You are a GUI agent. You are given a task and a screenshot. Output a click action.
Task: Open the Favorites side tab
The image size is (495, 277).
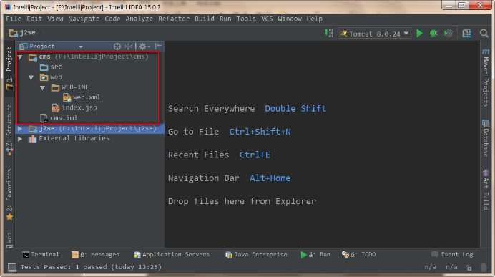click(x=9, y=194)
